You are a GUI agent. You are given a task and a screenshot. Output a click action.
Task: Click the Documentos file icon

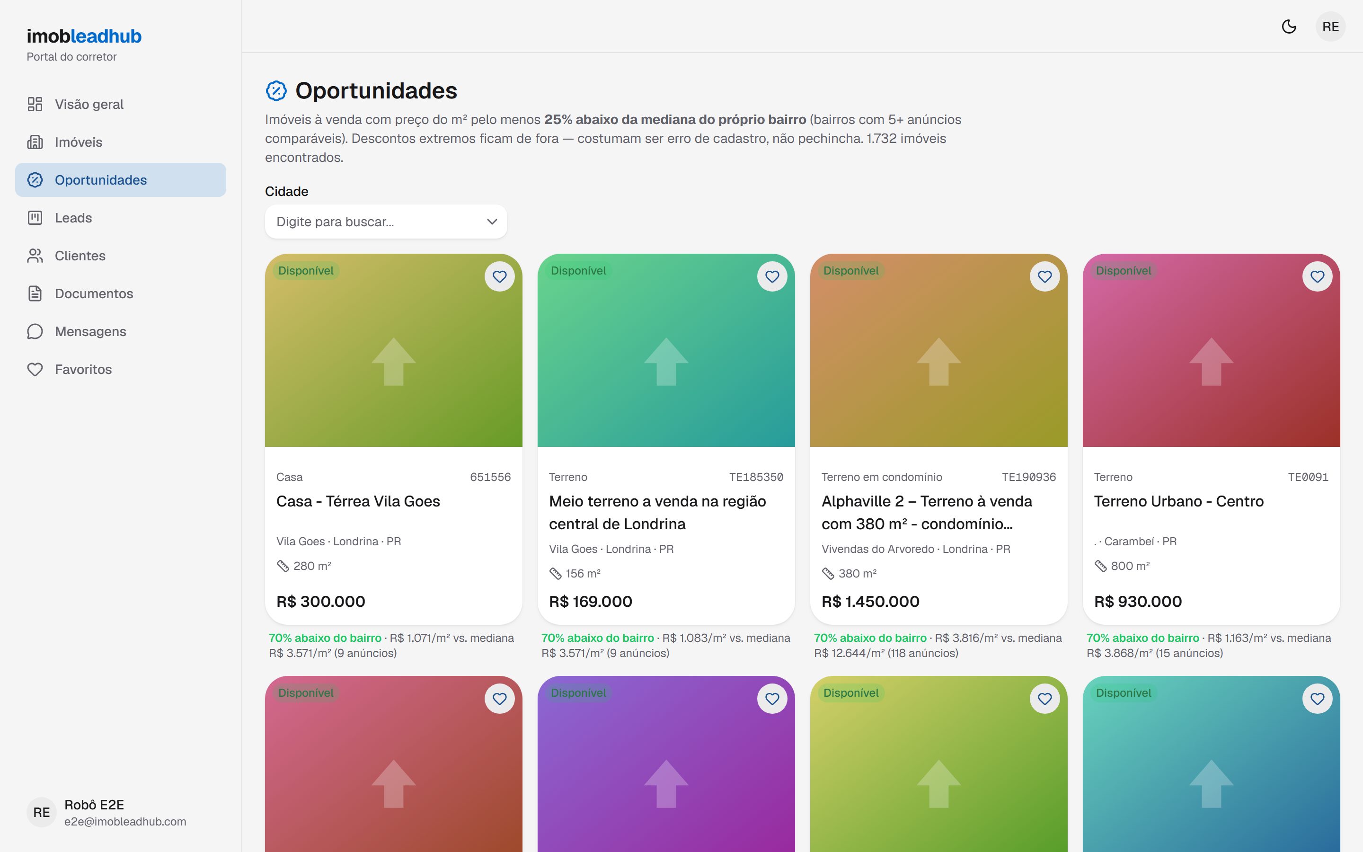click(35, 293)
